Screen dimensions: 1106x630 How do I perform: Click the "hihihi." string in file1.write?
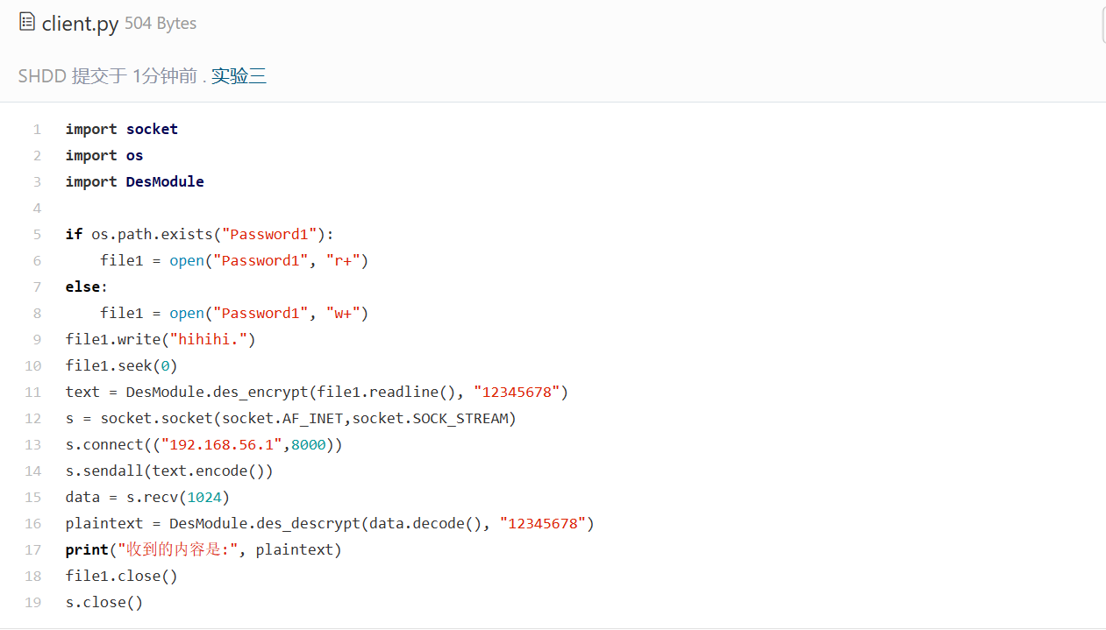coord(212,339)
